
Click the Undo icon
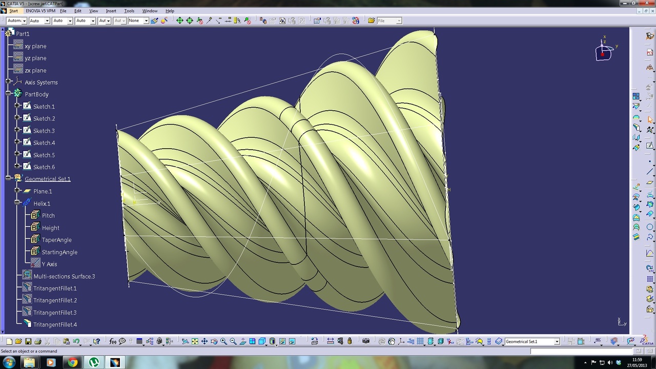[x=76, y=341]
